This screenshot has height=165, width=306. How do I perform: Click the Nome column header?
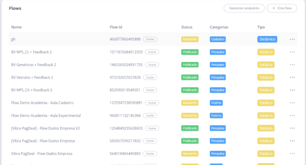pos(16,27)
